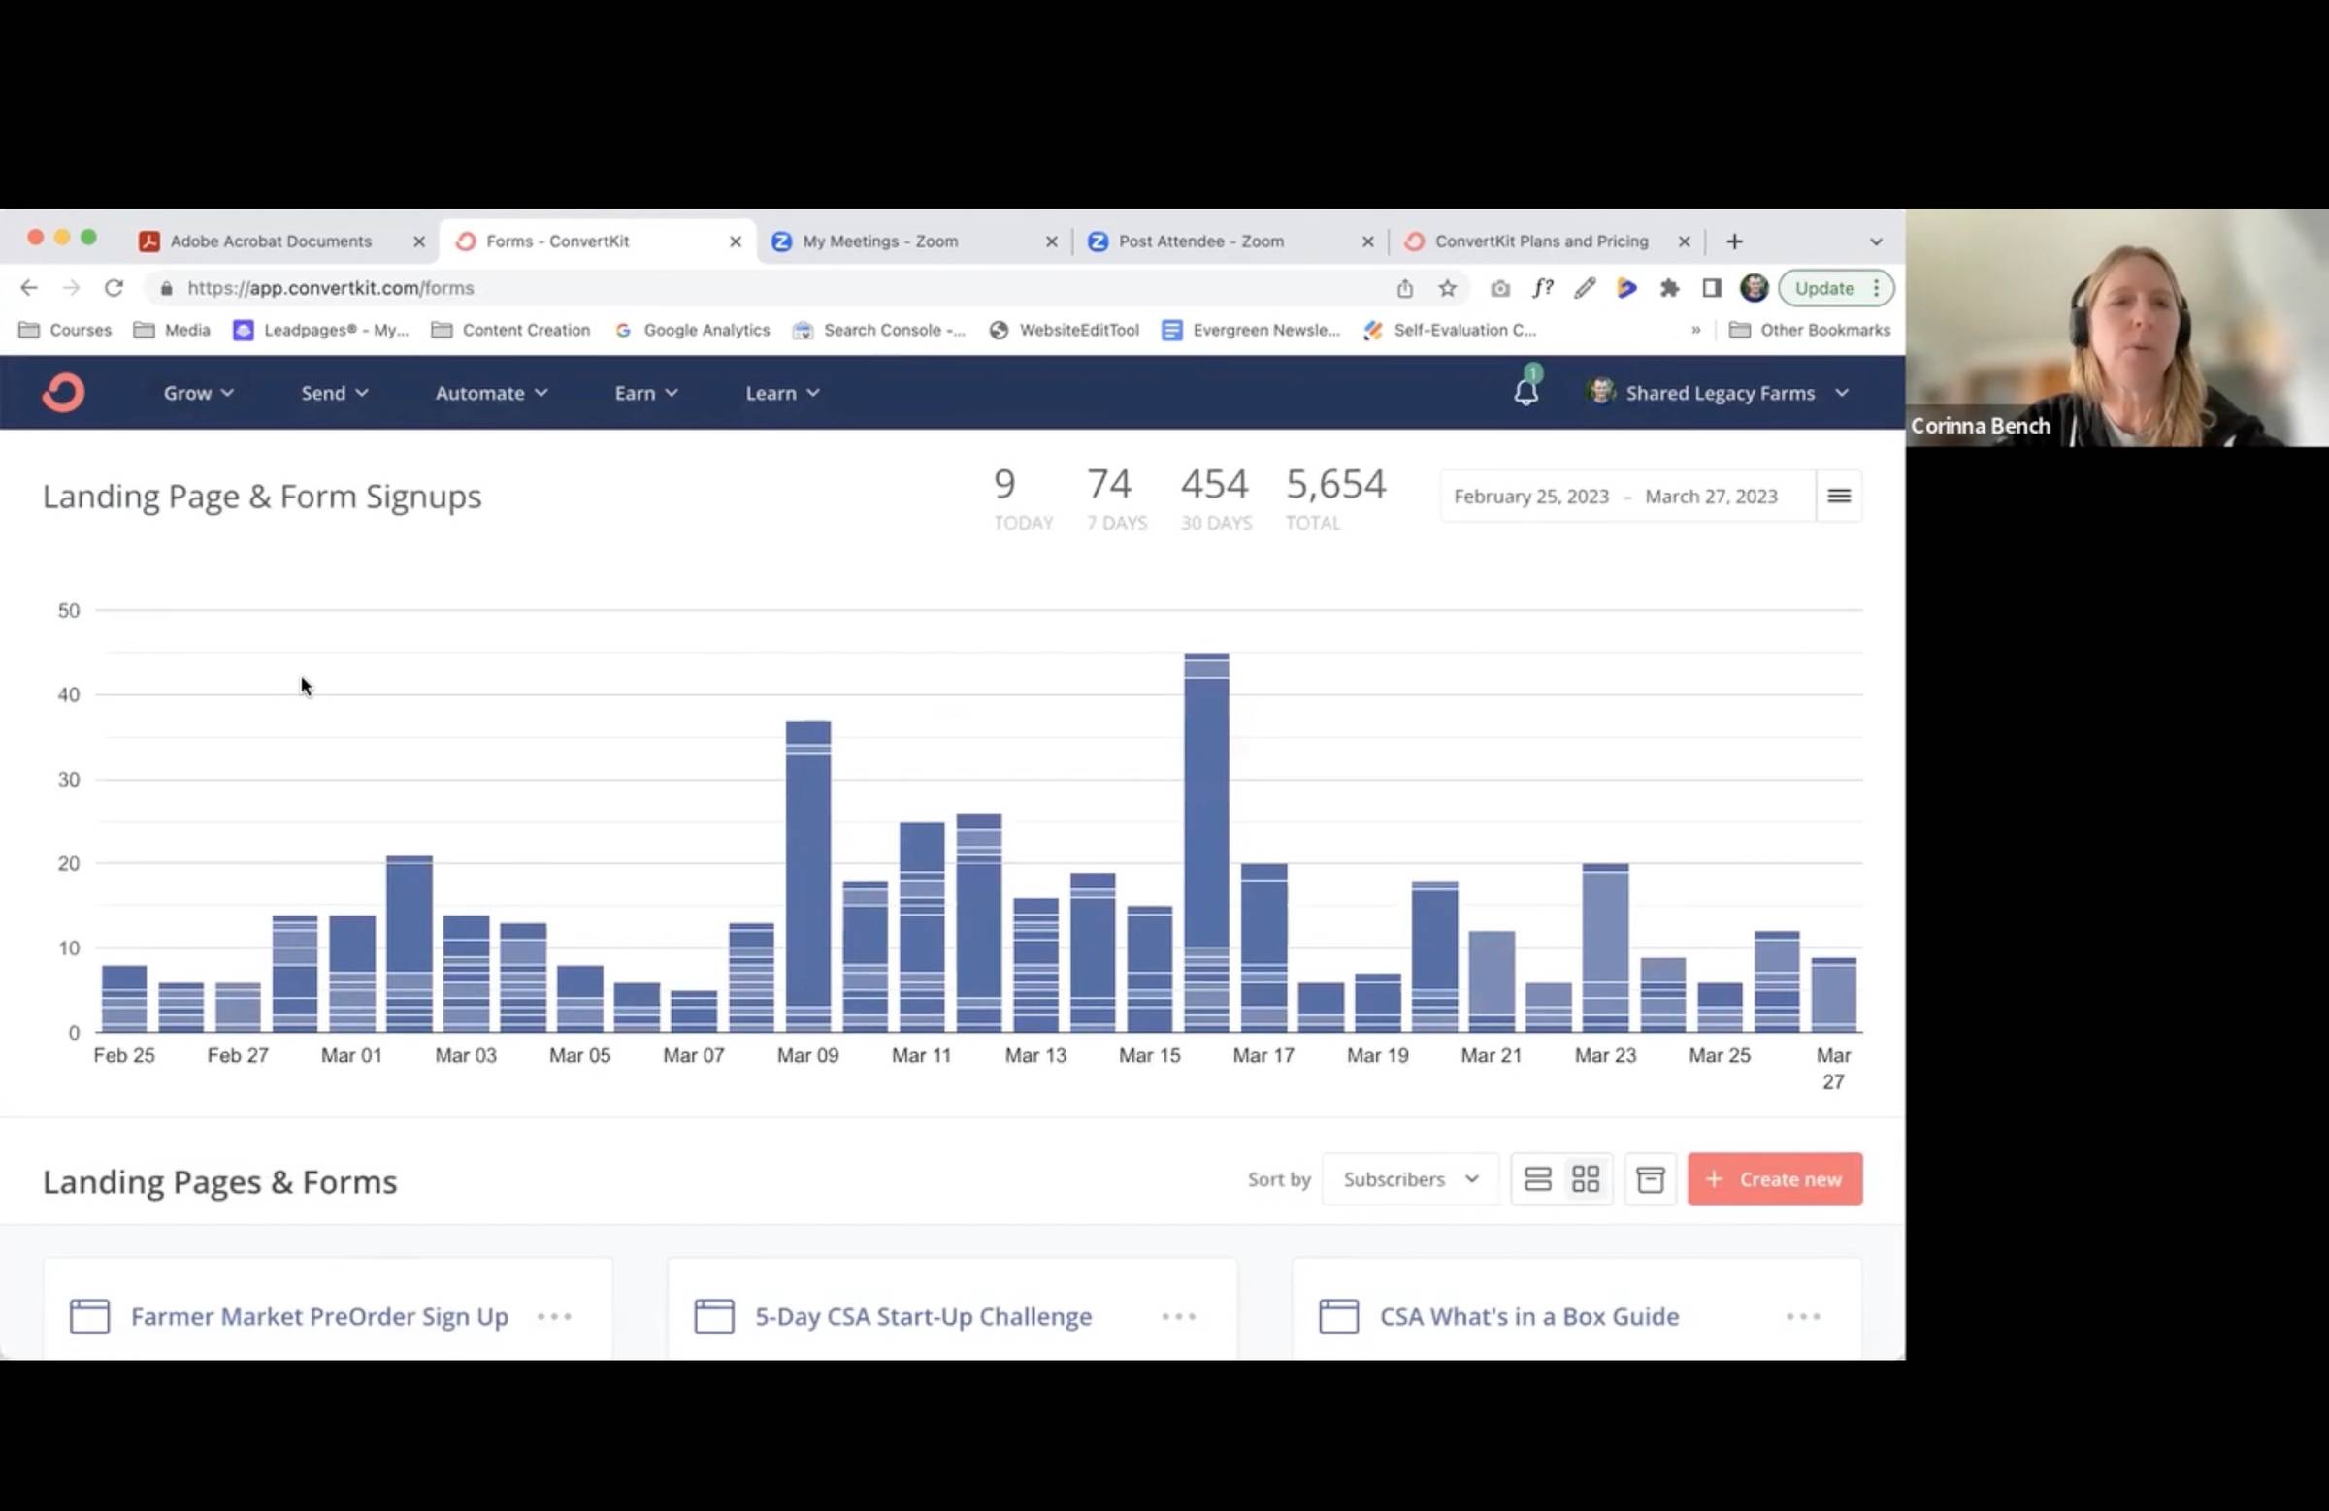Click the February 25, 2023 start date field

click(x=1530, y=497)
